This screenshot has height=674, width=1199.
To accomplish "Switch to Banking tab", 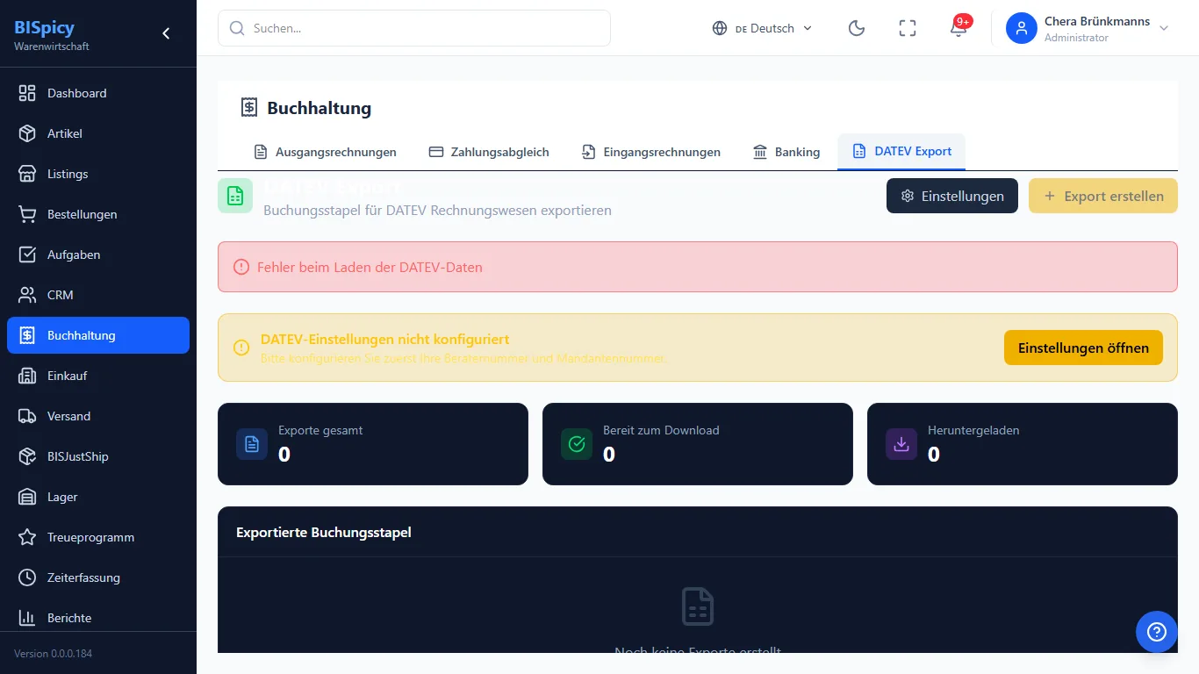I will pyautogui.click(x=786, y=152).
